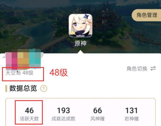Click the 66 Anemoculus count

[98, 111]
